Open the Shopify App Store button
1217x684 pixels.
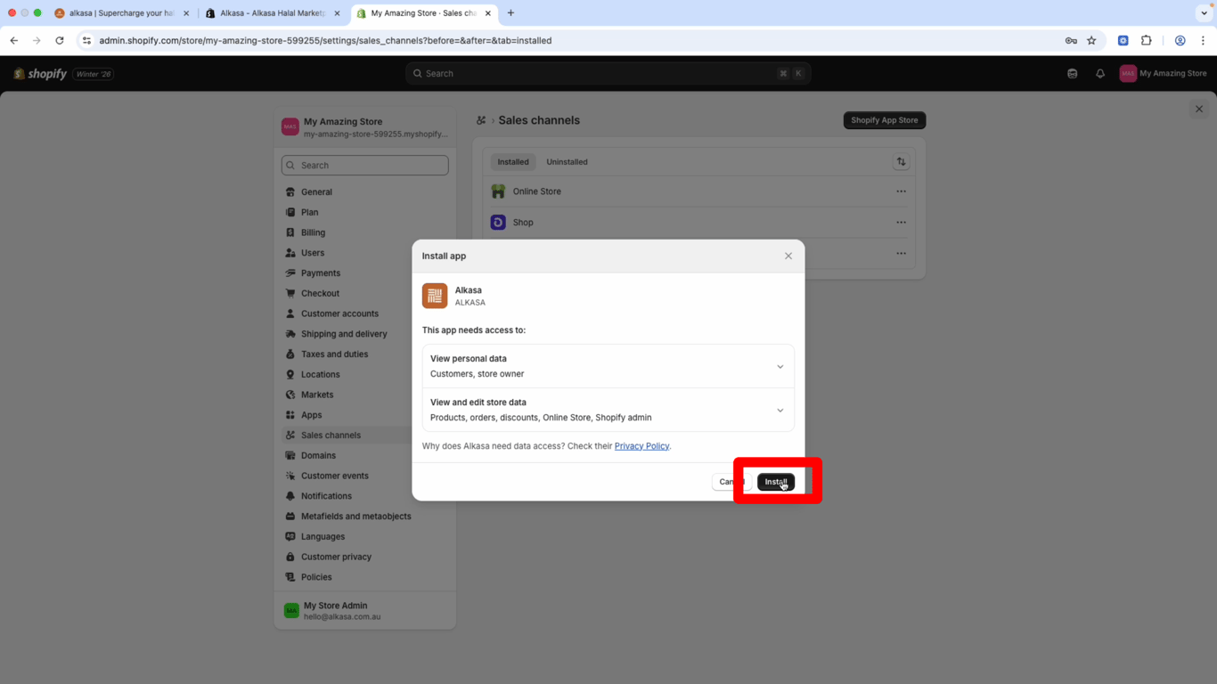click(x=884, y=120)
